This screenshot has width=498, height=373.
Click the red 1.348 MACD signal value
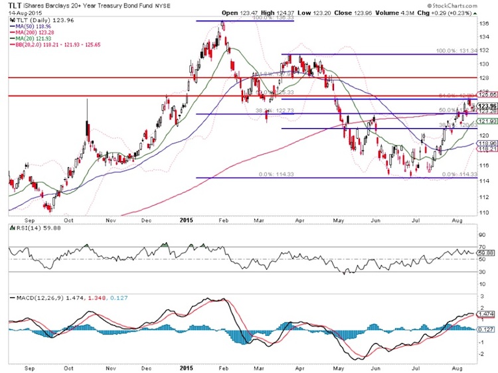coord(96,298)
